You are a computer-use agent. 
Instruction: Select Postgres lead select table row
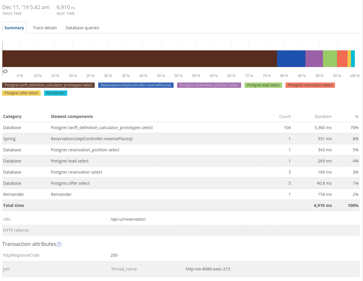pyautogui.click(x=181, y=161)
